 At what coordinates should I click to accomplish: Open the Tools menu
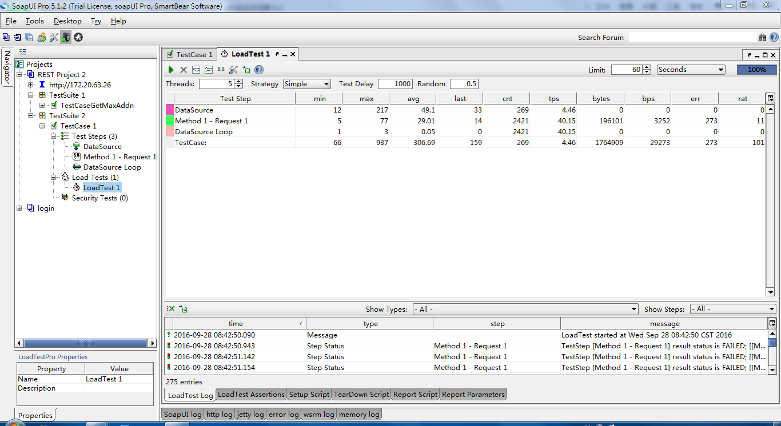tap(34, 21)
